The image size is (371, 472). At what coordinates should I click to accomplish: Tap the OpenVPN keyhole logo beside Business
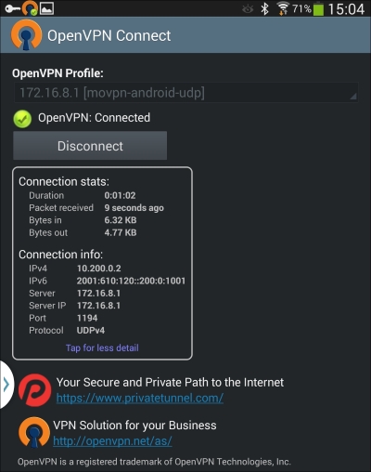(x=34, y=432)
